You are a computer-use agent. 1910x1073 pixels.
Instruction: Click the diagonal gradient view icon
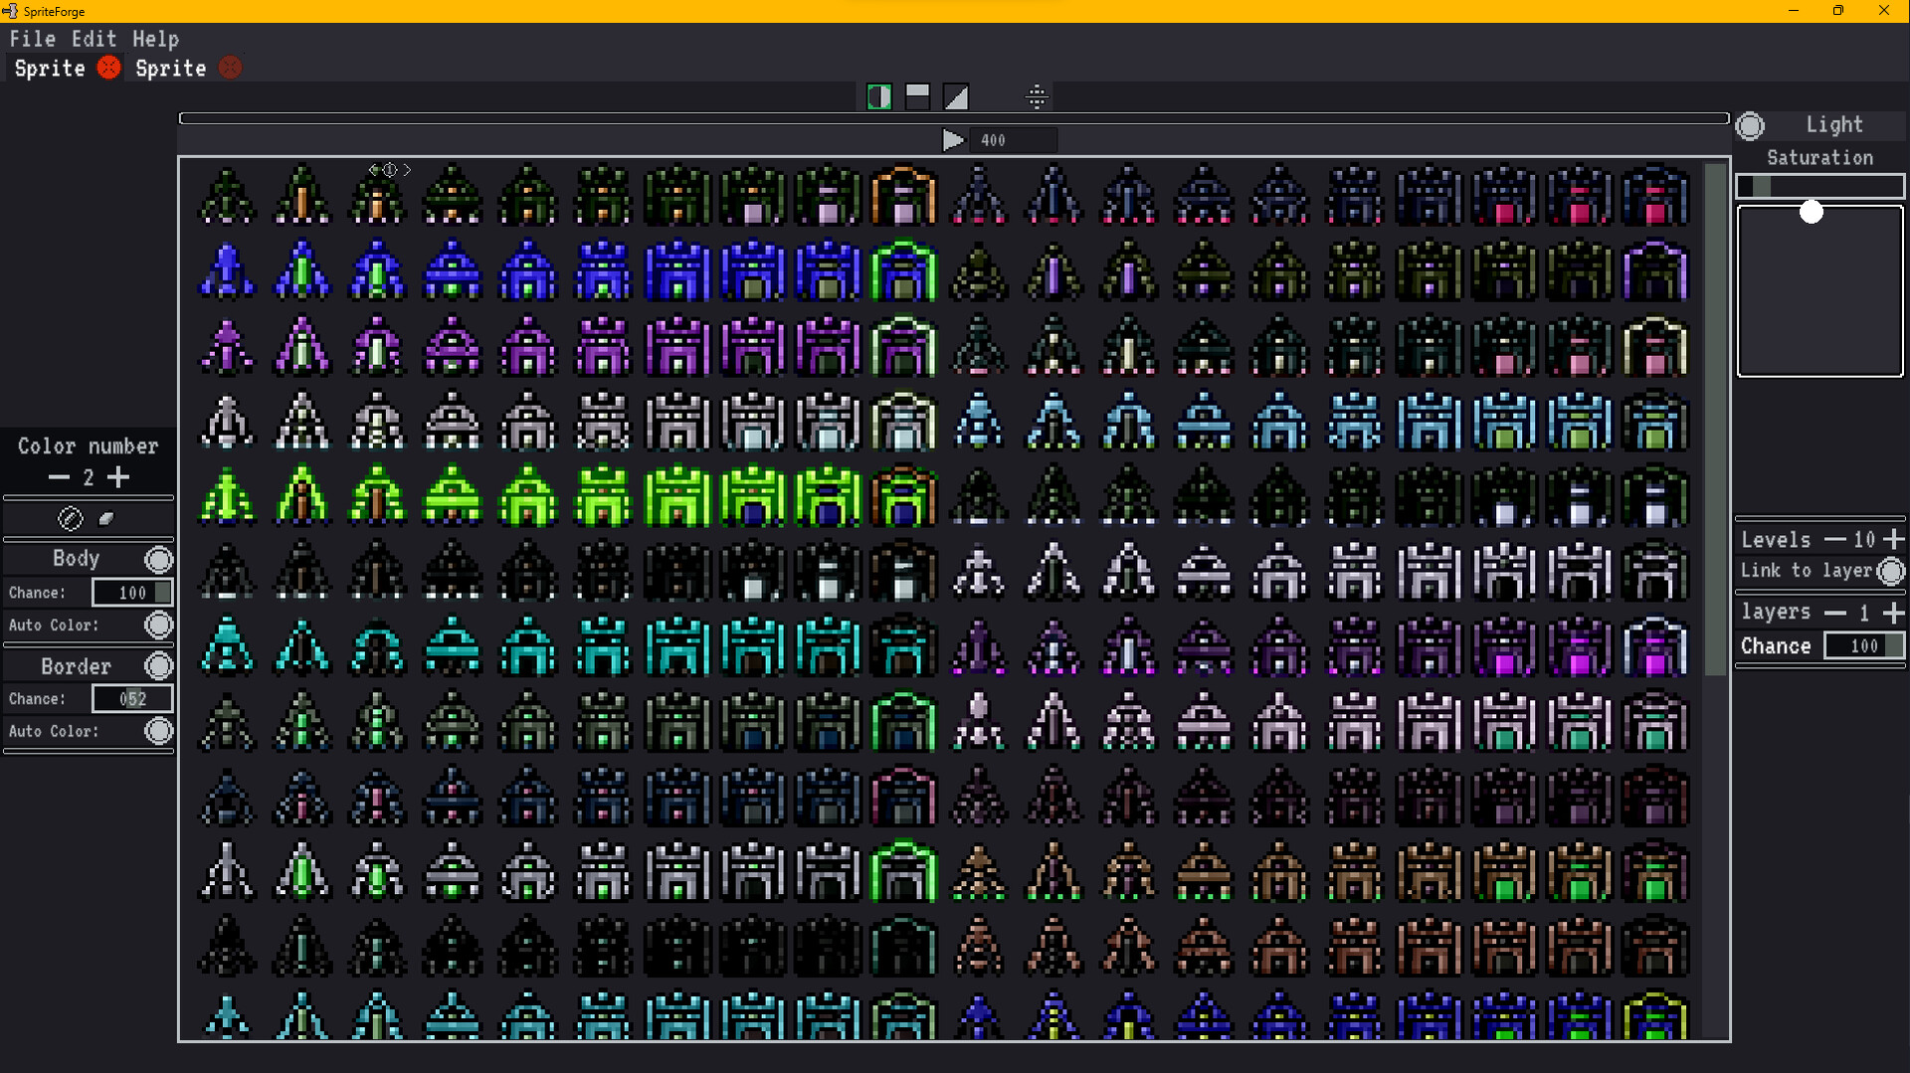[957, 96]
